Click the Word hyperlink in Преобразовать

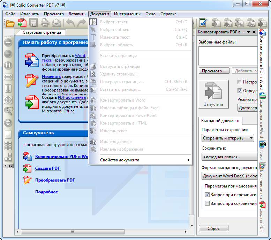tap(80, 56)
